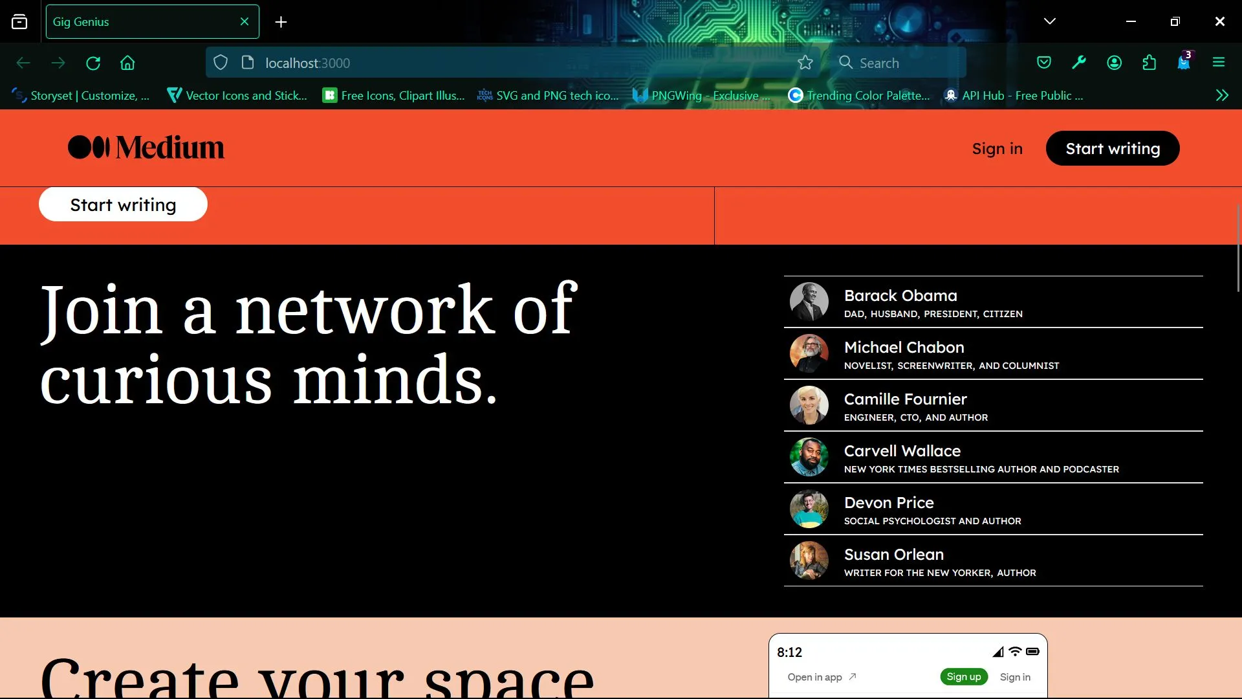Image resolution: width=1242 pixels, height=699 pixels.
Task: Click Carvell Wallace's avatar
Action: coord(809,457)
